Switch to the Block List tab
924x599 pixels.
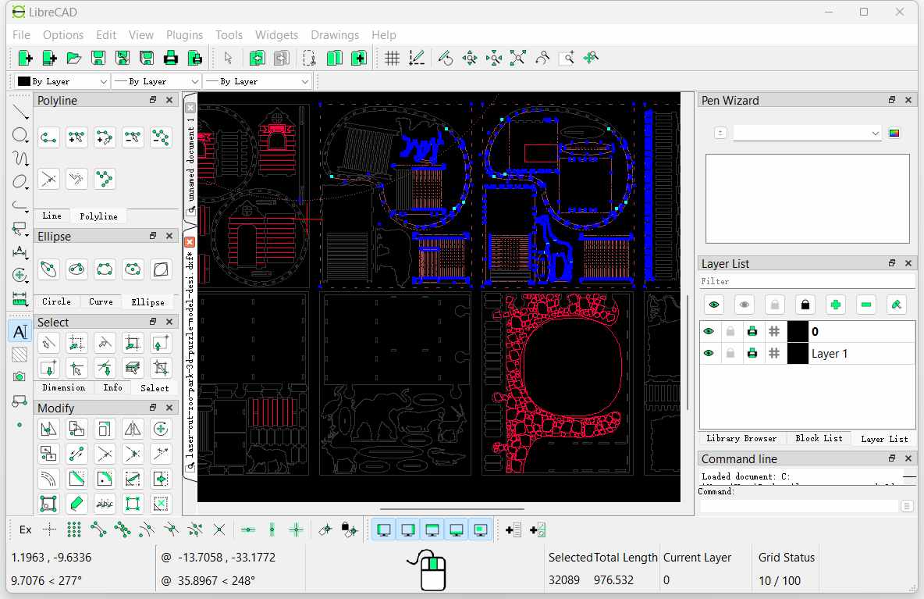(819, 438)
